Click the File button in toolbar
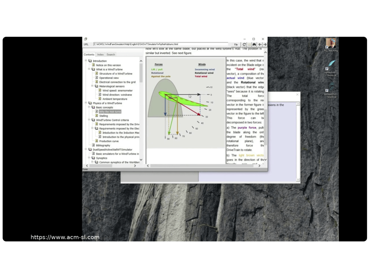The height and width of the screenshot is (277, 370). (236, 44)
